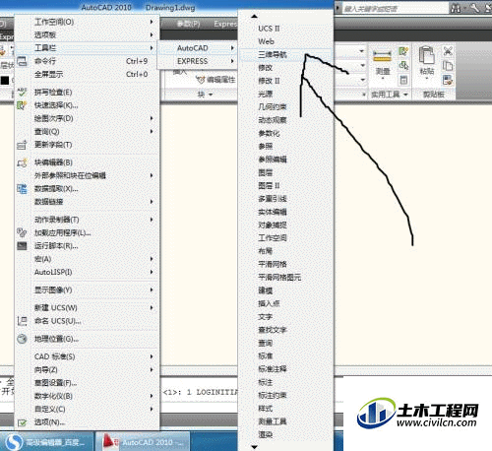Click the keyword search input field

coord(396,8)
